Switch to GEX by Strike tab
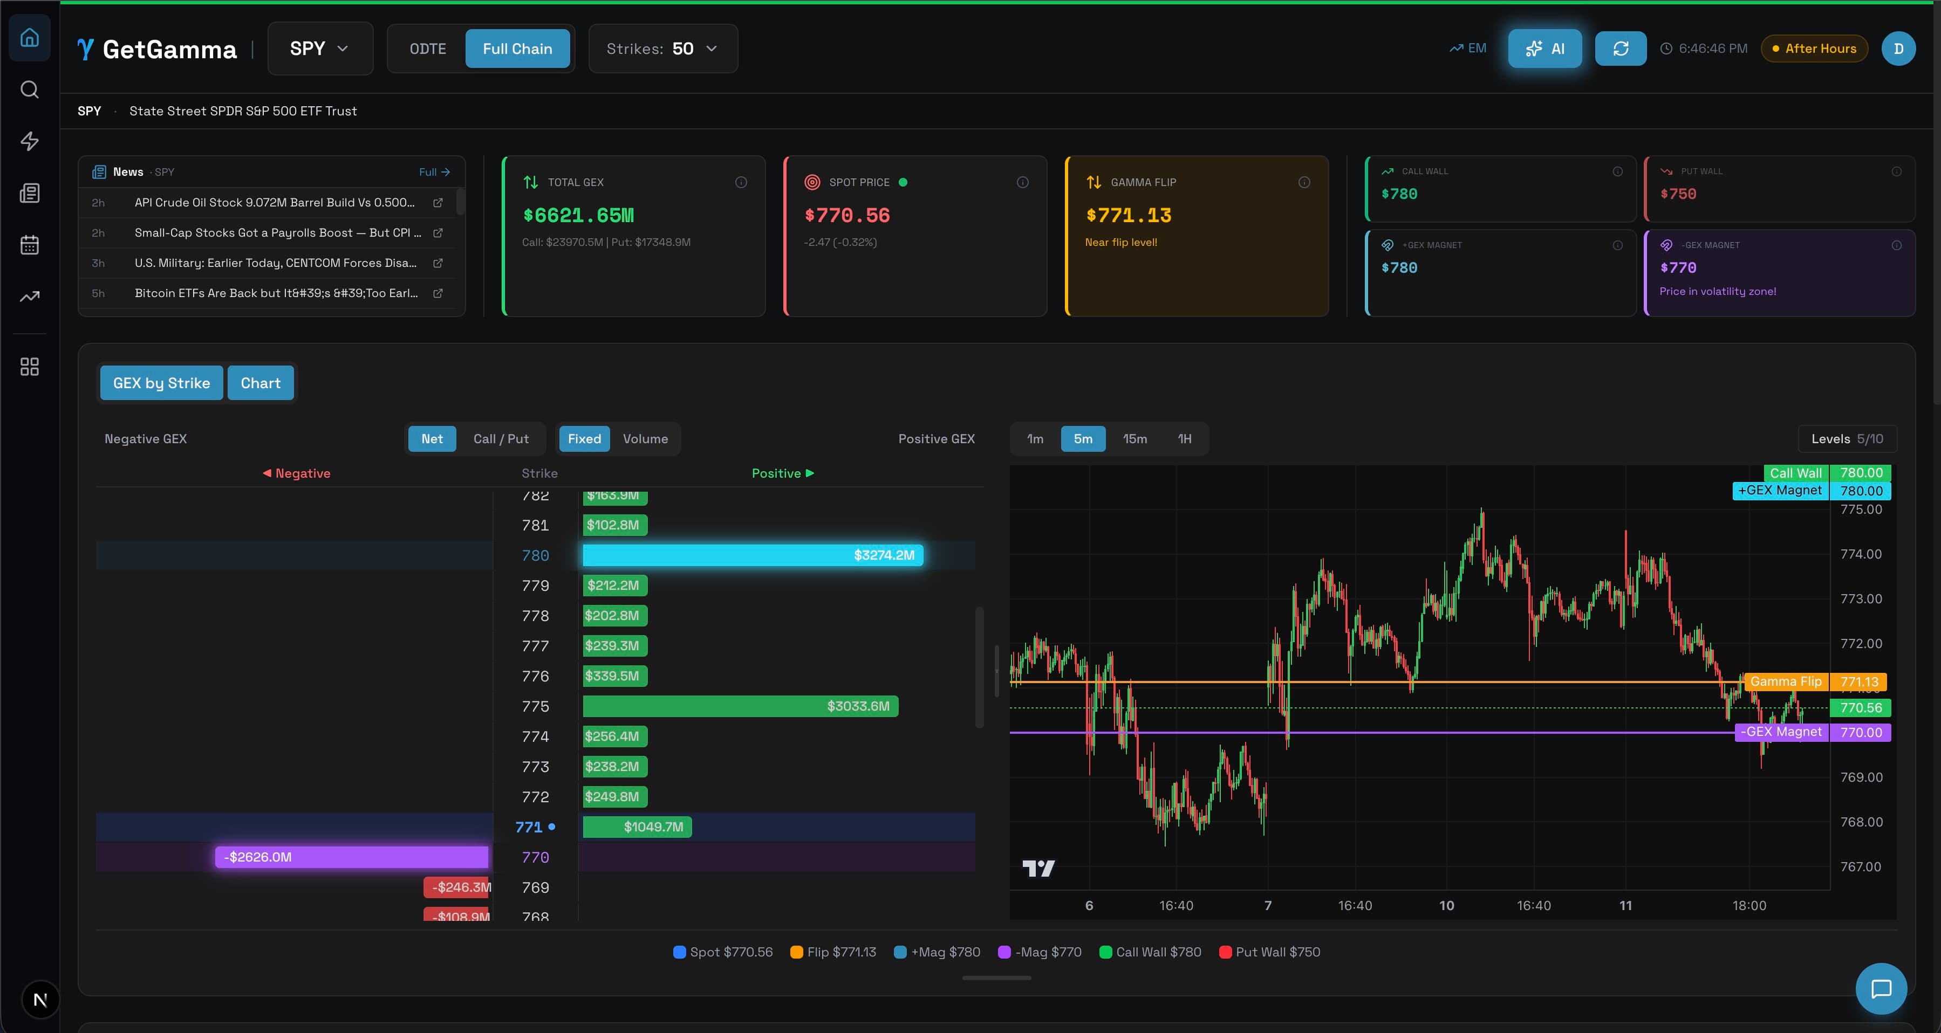 click(161, 382)
